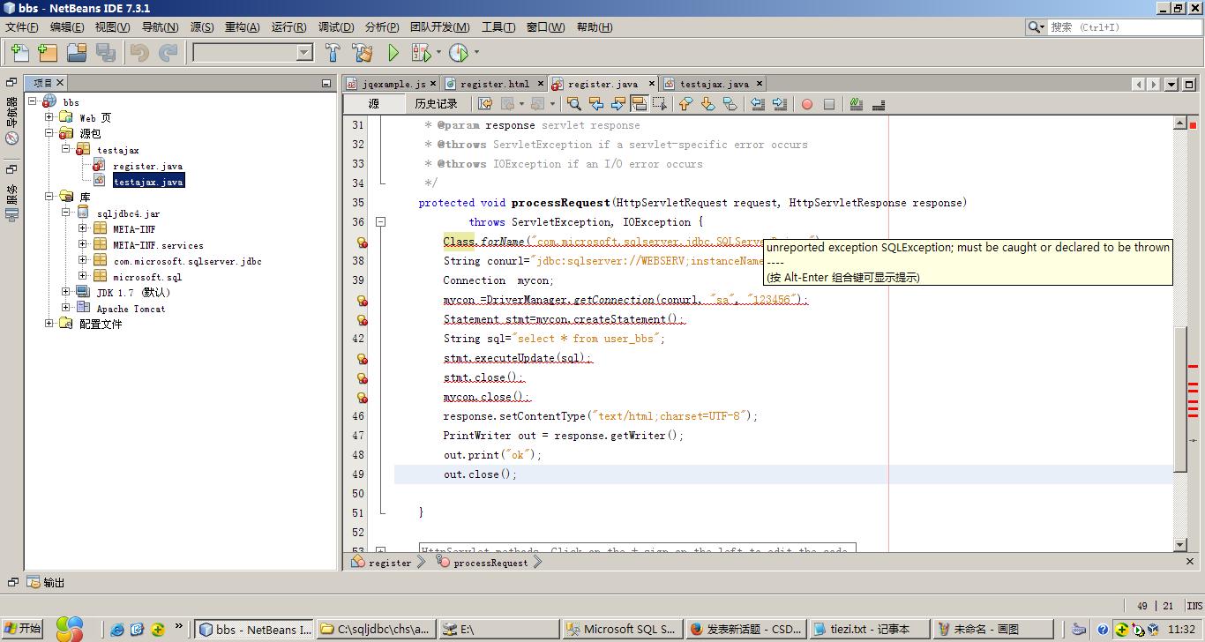
Task: Click the Find Selection magnifier icon in editor toolbar
Action: pos(573,104)
